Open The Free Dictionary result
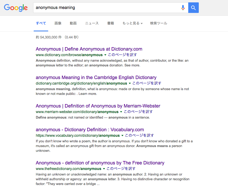Viewport: 228px width, 190px height. pos(100,163)
